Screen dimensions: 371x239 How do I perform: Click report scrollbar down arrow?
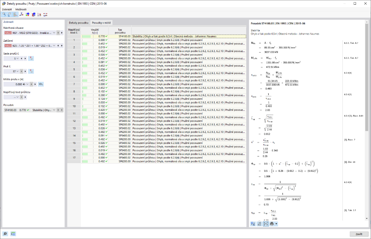click(367, 218)
